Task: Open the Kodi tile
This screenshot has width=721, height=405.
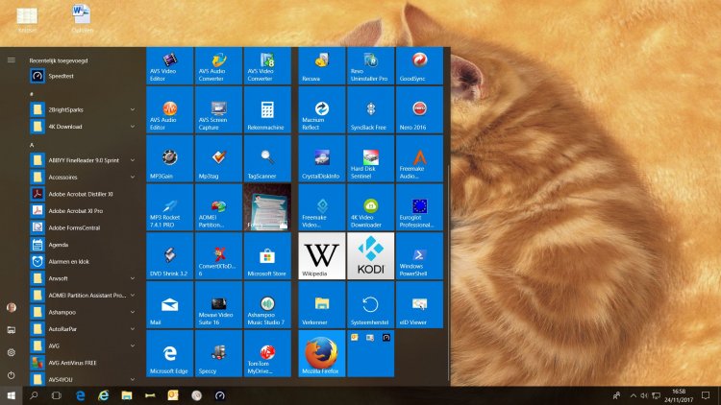Action: coord(370,256)
